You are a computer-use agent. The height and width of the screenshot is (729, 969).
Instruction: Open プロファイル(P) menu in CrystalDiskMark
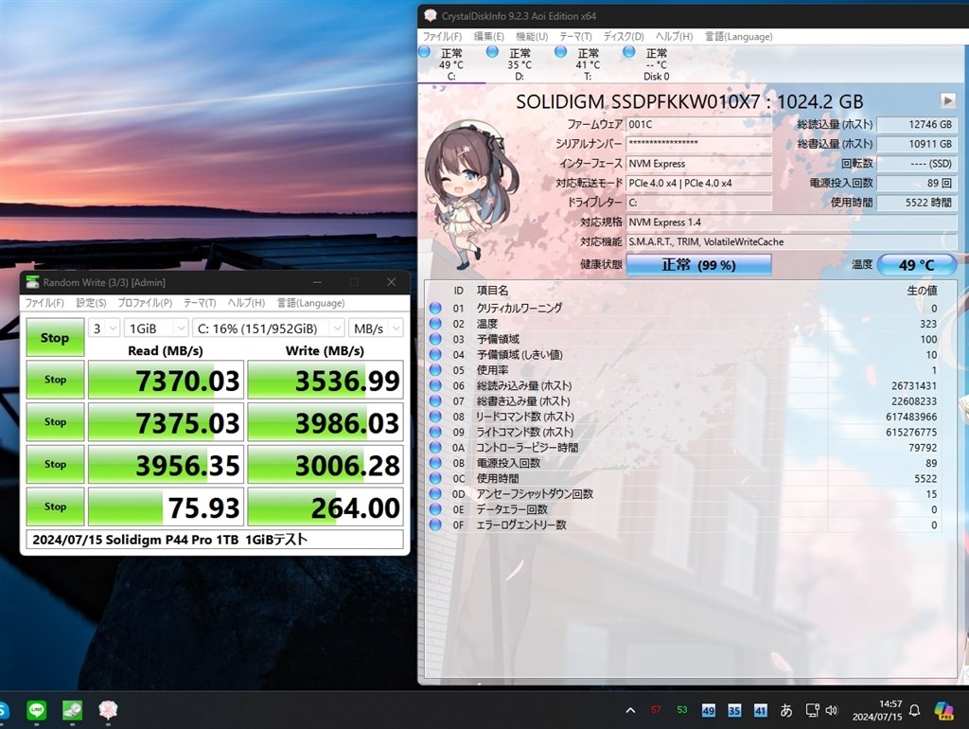(x=145, y=303)
